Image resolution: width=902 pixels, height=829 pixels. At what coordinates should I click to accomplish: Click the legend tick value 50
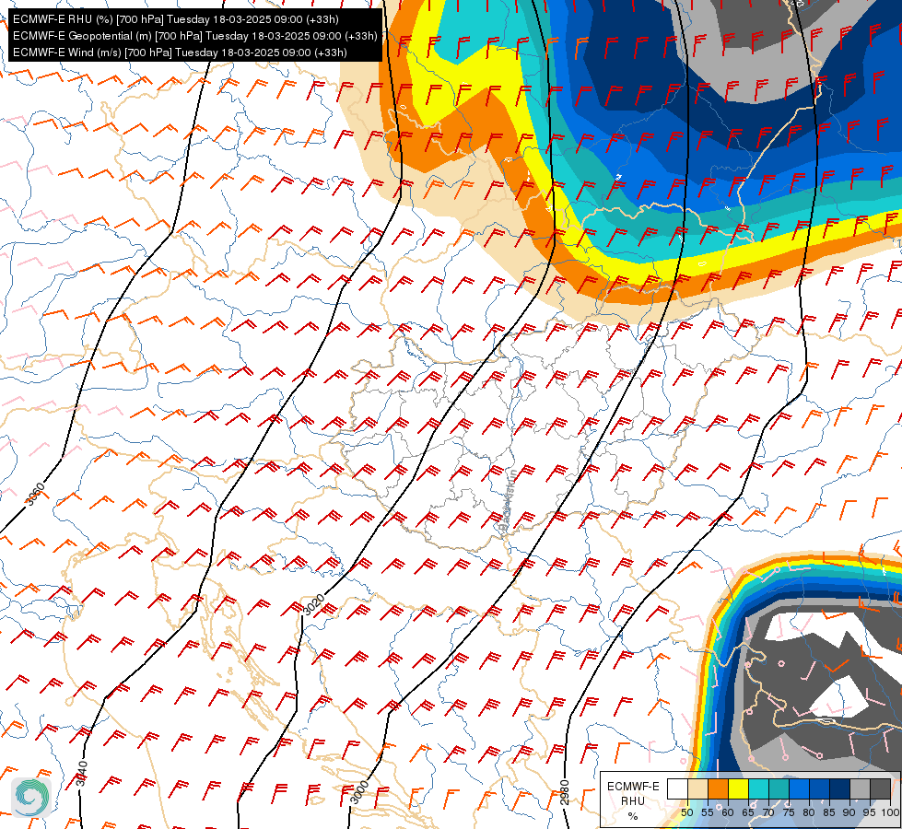686,812
